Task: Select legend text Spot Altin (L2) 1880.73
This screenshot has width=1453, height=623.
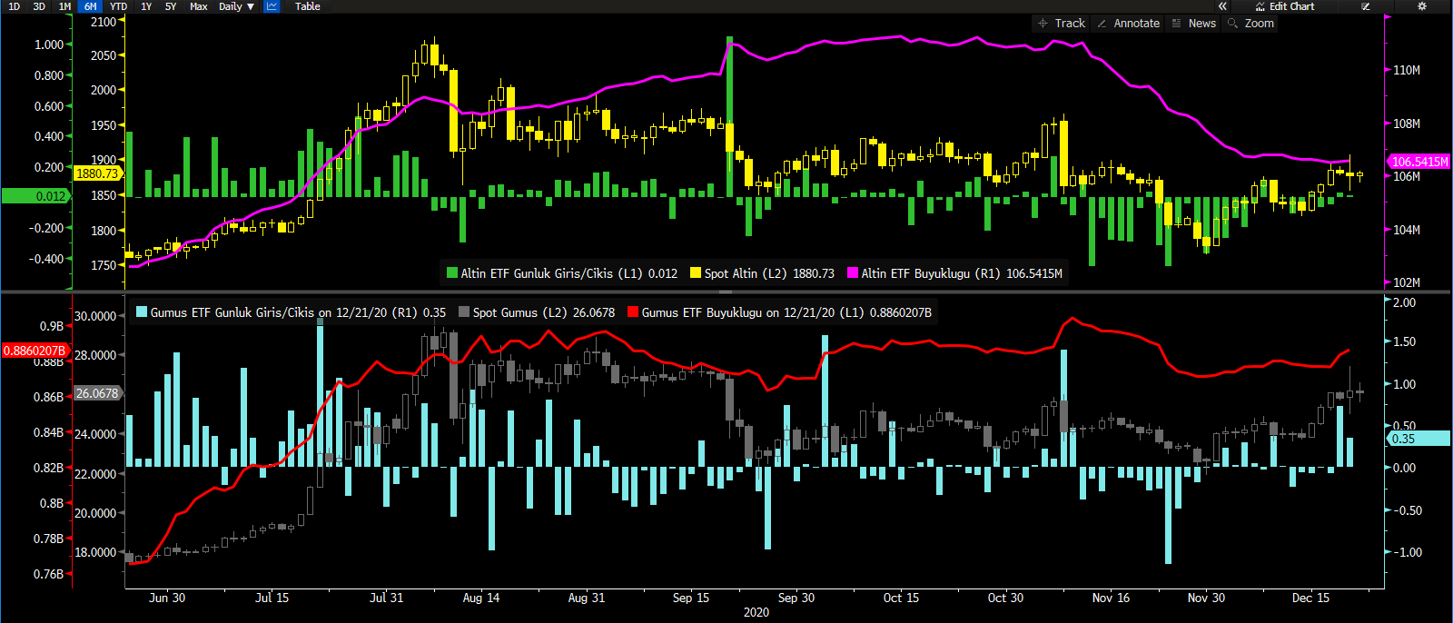Action: pos(769,273)
